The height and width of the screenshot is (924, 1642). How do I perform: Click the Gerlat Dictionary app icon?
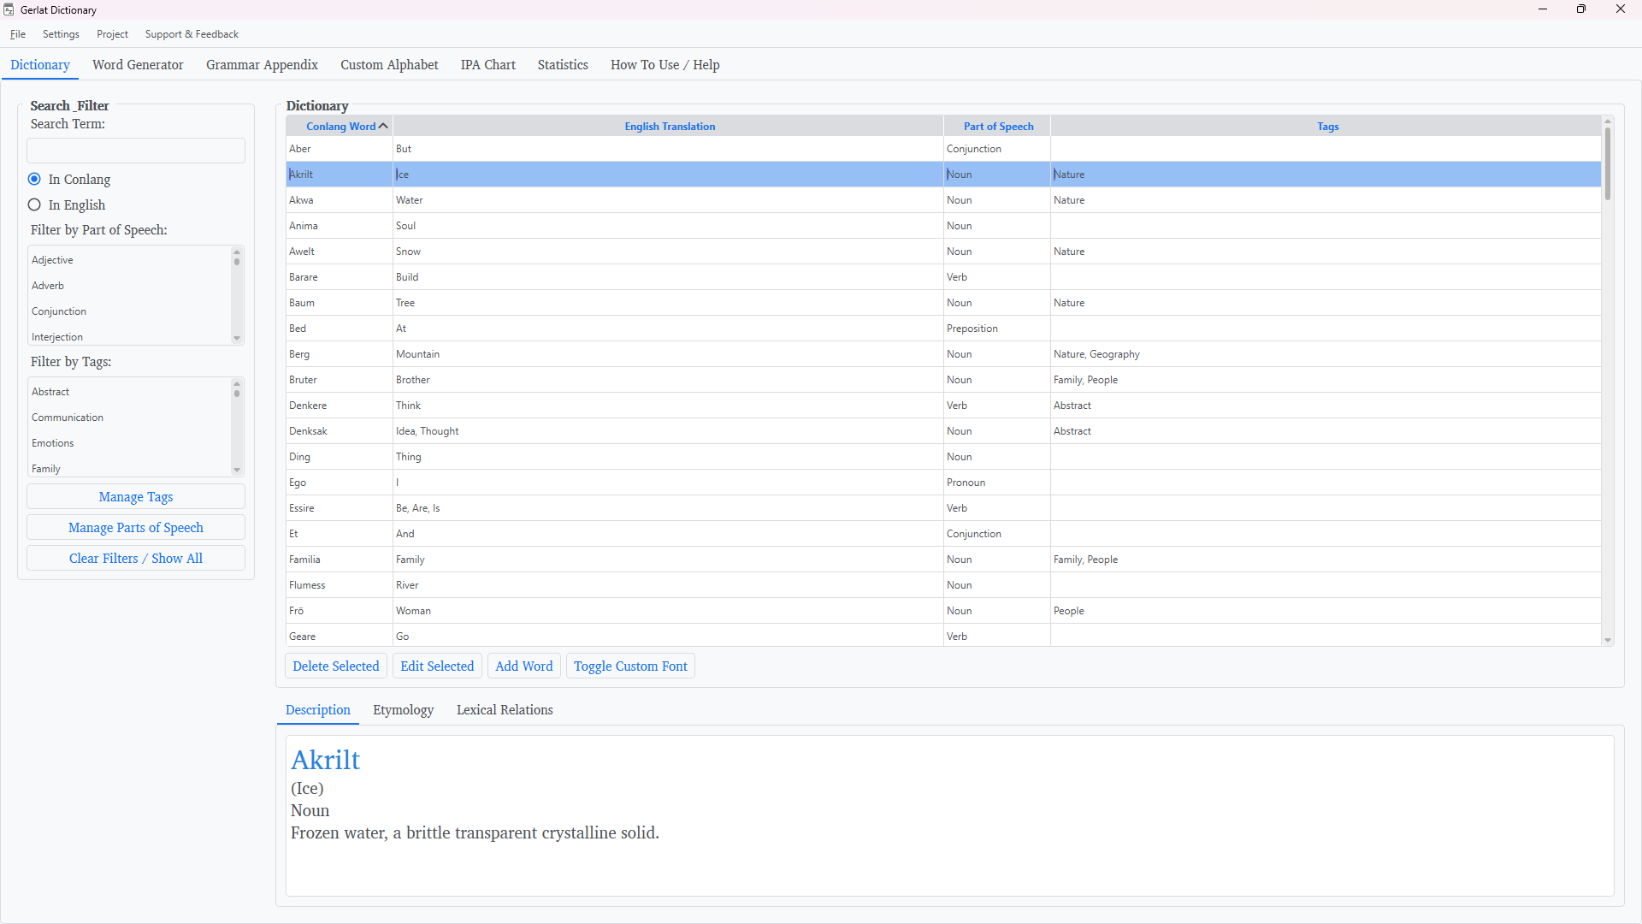[x=9, y=9]
